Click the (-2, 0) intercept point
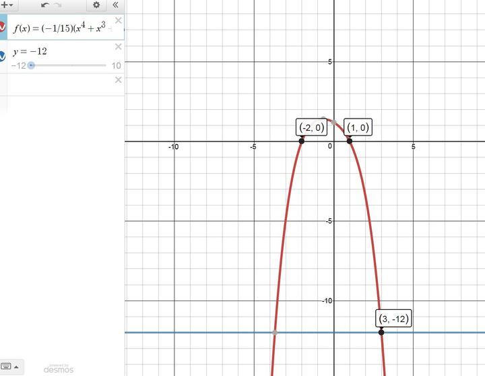Image resolution: width=485 pixels, height=376 pixels. coord(301,141)
